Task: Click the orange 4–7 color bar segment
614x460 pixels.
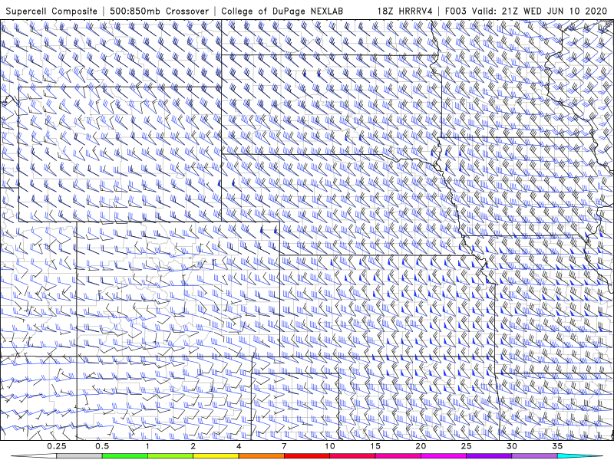Action: coord(261,456)
